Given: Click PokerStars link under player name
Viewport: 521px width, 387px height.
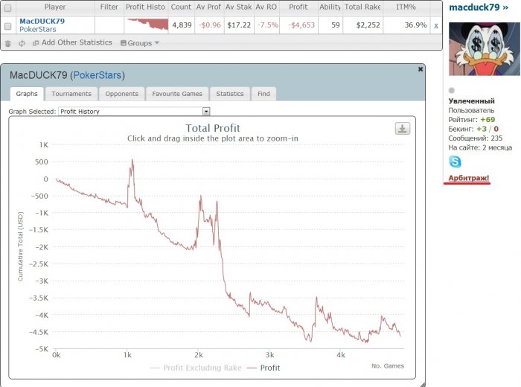Looking at the screenshot, I should click(x=38, y=29).
